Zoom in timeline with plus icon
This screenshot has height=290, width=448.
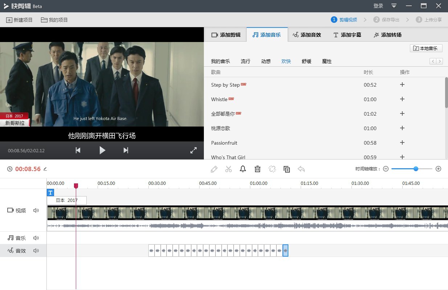pos(438,169)
